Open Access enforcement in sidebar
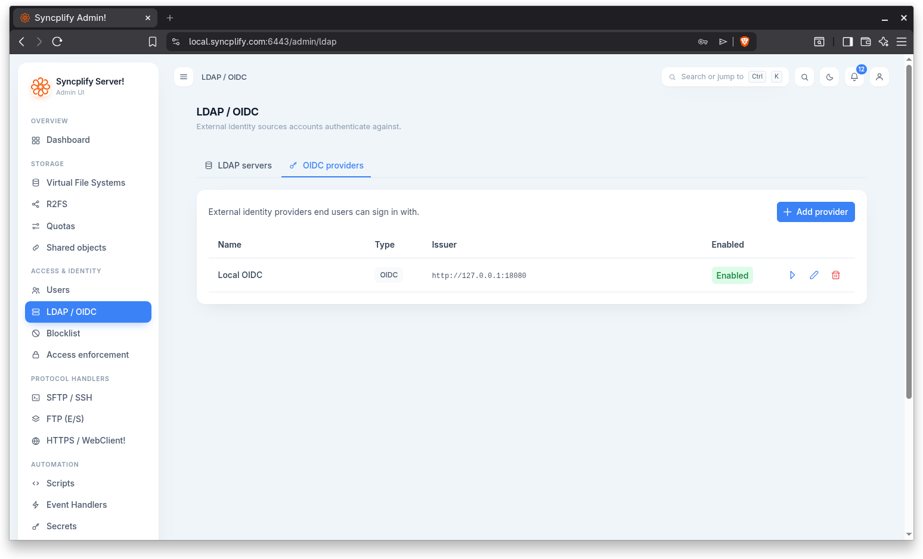Screen dimensions: 923x559 (x=88, y=355)
